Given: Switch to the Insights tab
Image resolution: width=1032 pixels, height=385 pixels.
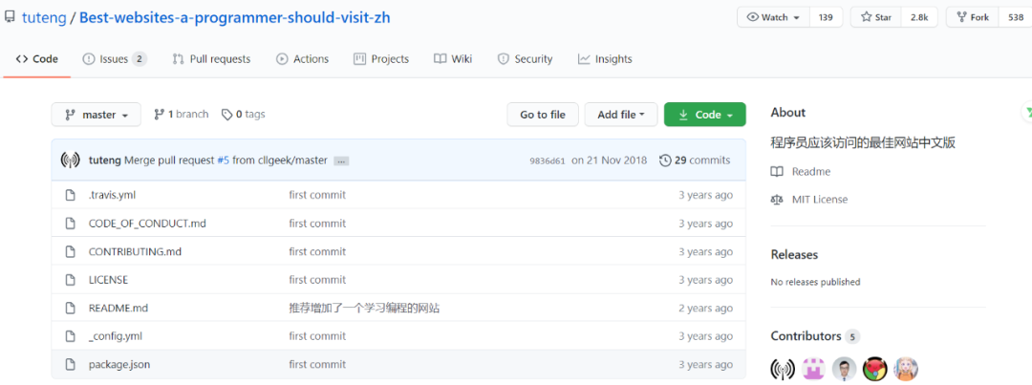Looking at the screenshot, I should click(x=605, y=59).
